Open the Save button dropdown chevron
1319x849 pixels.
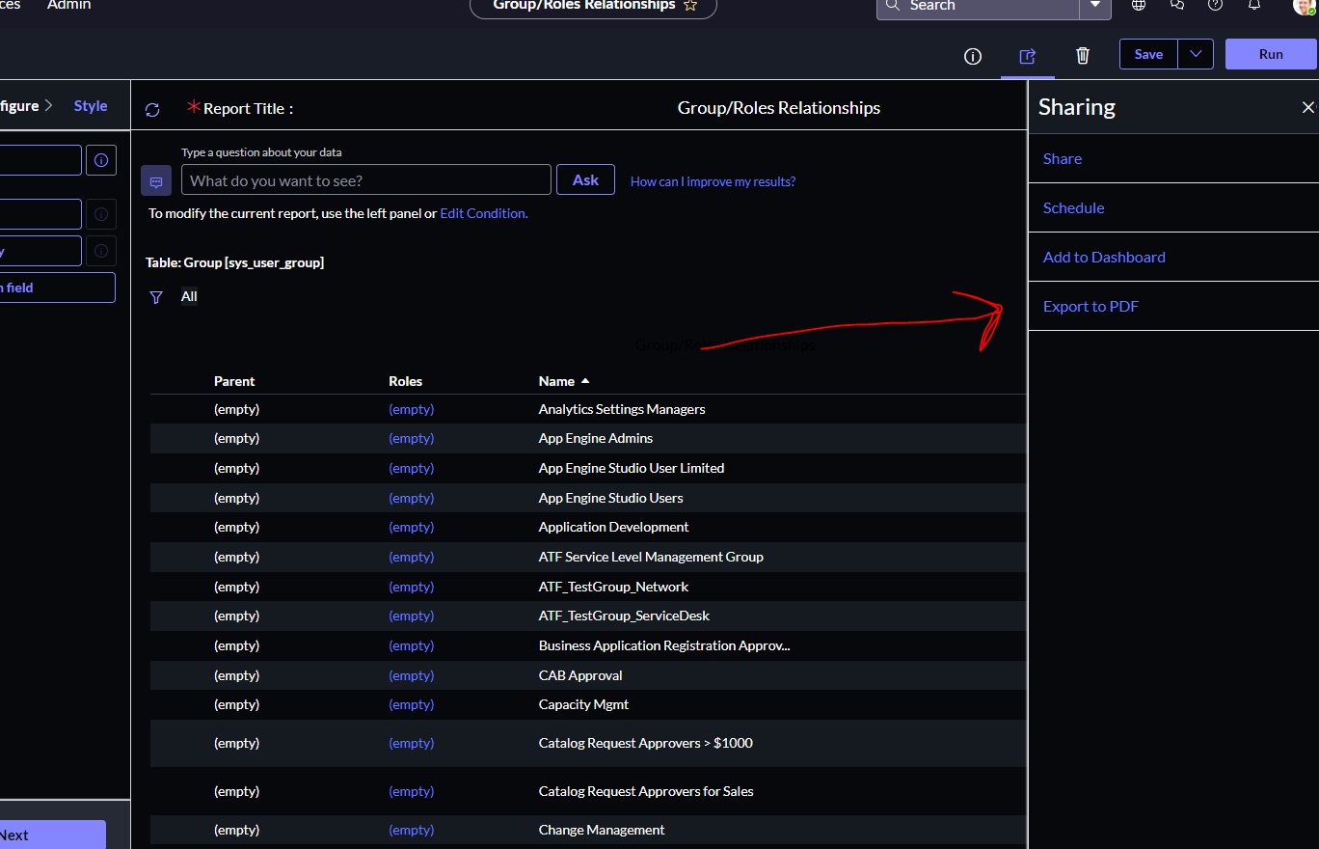point(1196,54)
